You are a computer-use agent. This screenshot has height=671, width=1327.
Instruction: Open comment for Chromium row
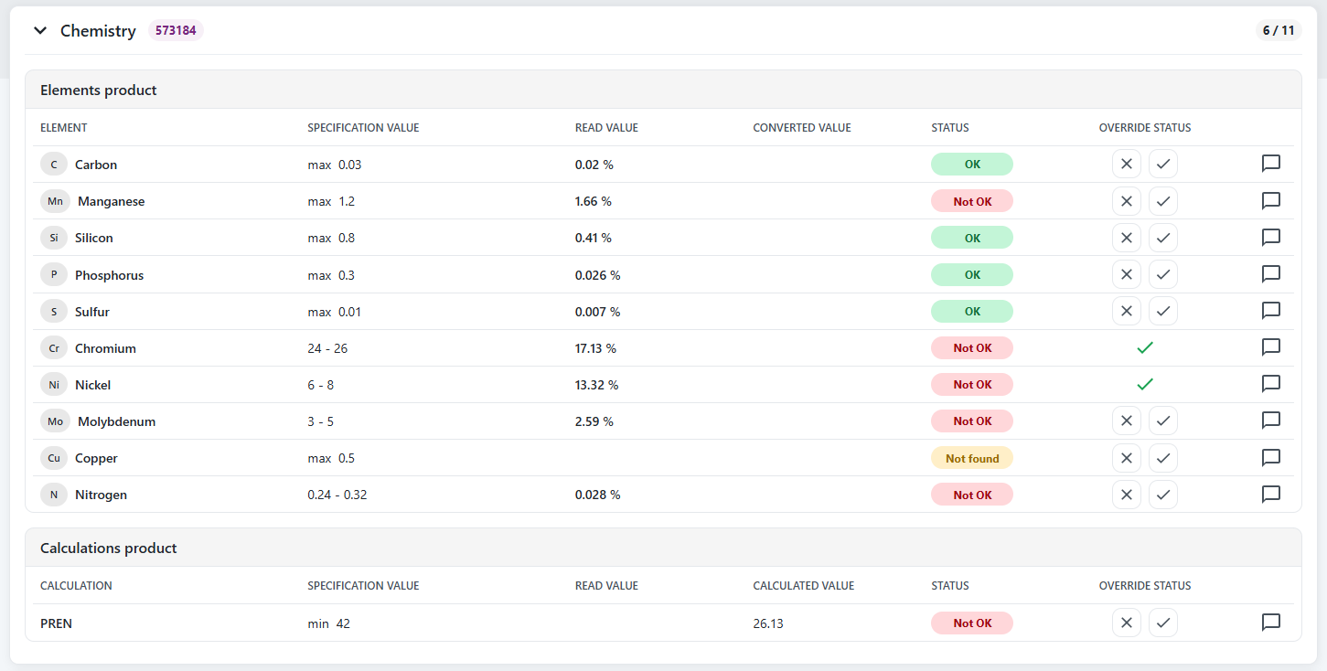point(1270,346)
